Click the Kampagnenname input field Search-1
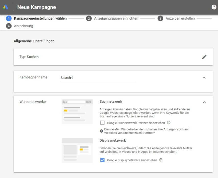Image resolution: width=218 pixels, height=178 pixels. point(99,78)
